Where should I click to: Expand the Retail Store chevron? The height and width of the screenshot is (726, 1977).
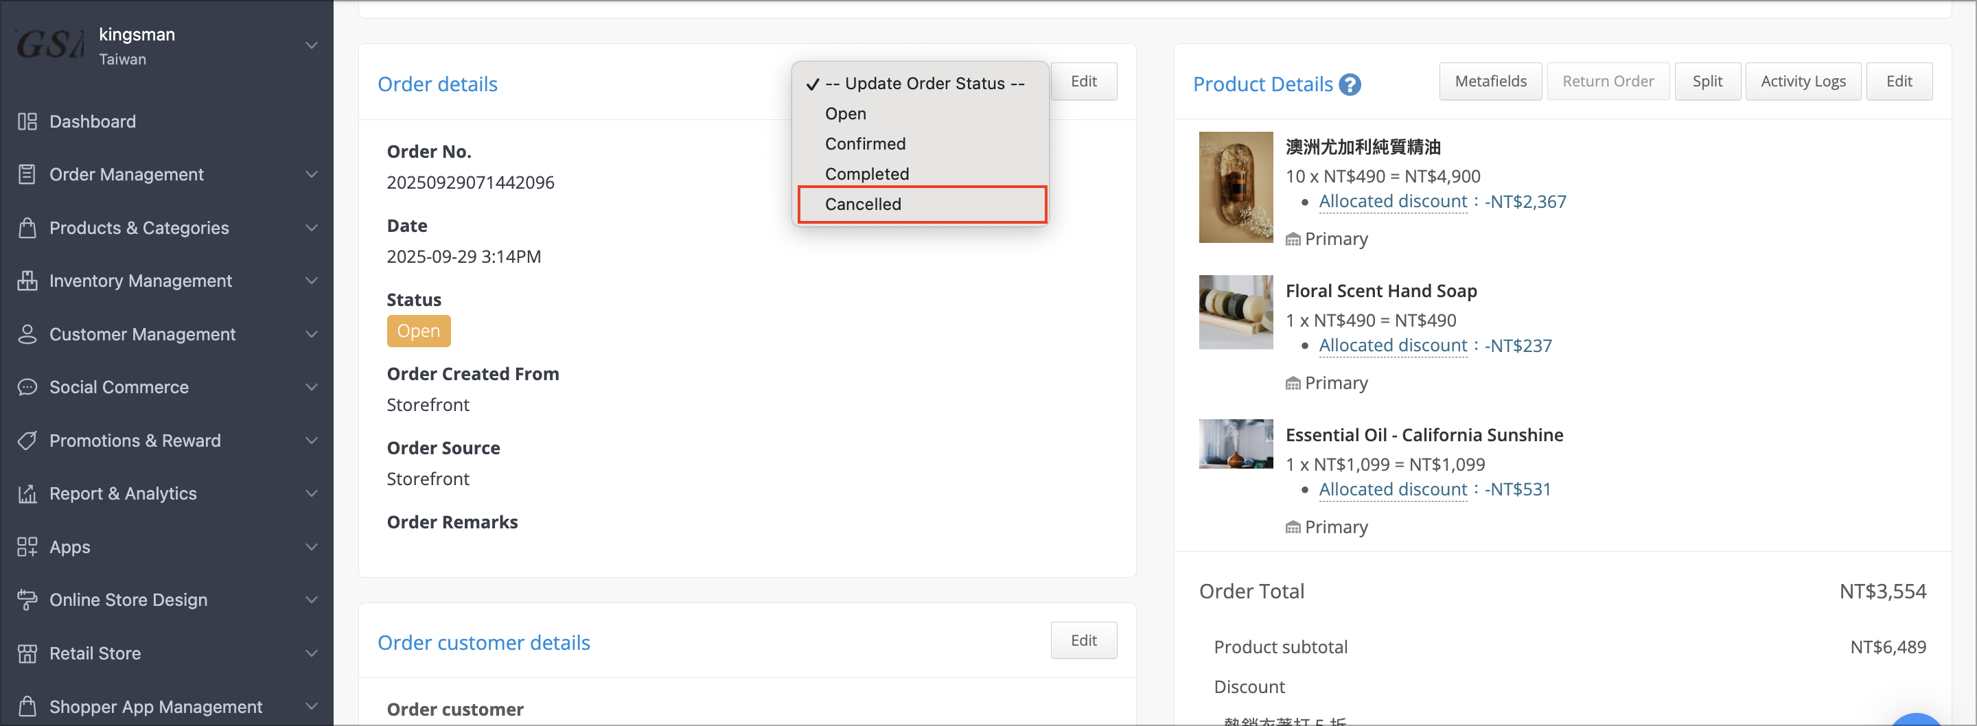tap(312, 653)
